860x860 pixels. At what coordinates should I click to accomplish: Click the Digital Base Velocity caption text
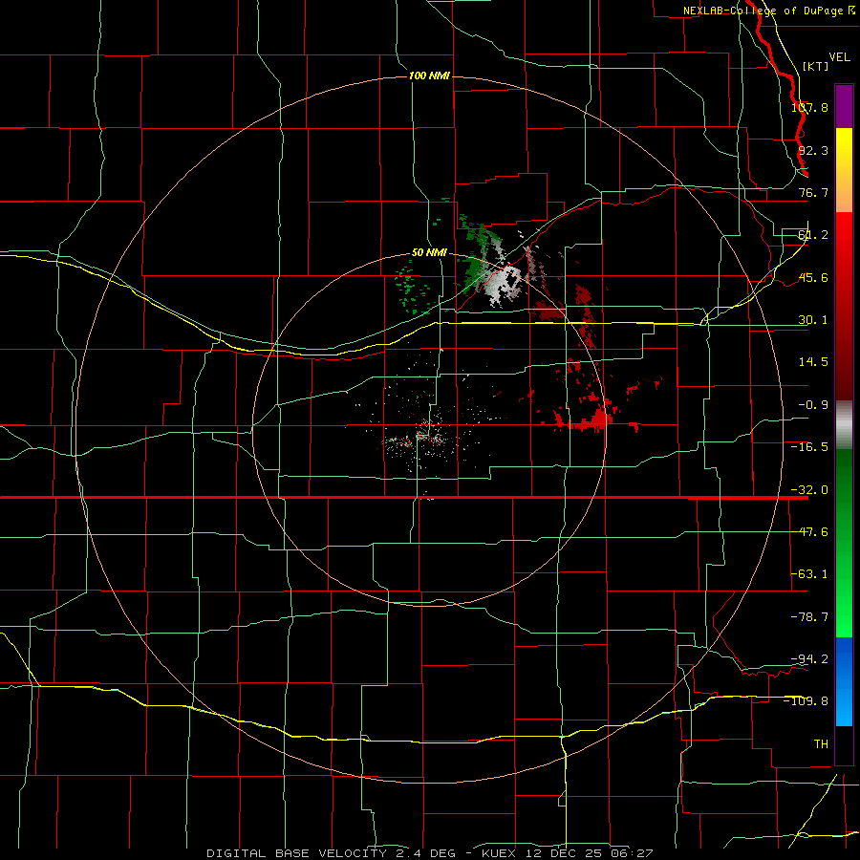pyautogui.click(x=429, y=853)
